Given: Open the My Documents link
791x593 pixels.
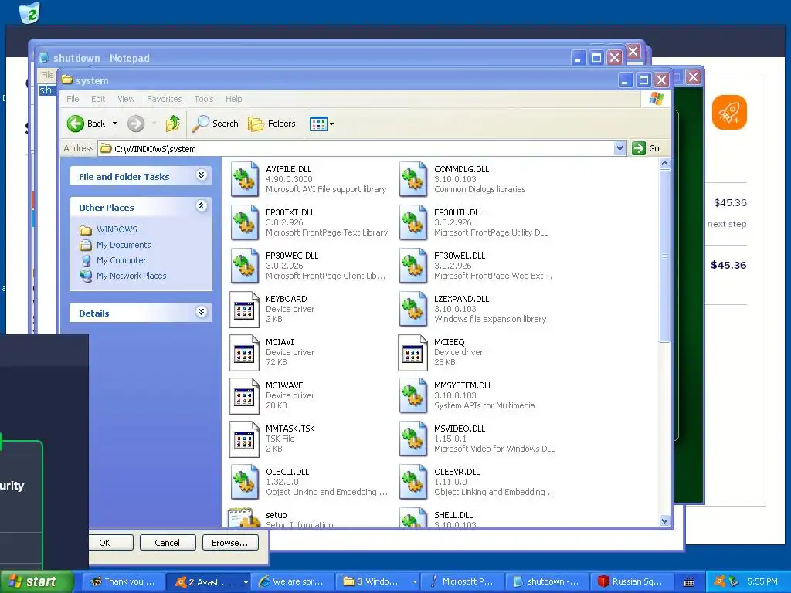Looking at the screenshot, I should [x=124, y=245].
